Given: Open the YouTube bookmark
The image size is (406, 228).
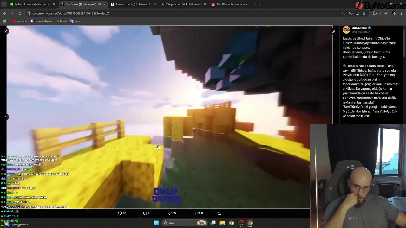Looking at the screenshot, I should click(19, 21).
